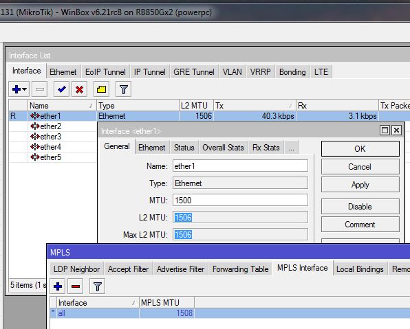410x329 pixels.
Task: Disable interface with the red X icon
Action: pyautogui.click(x=80, y=89)
